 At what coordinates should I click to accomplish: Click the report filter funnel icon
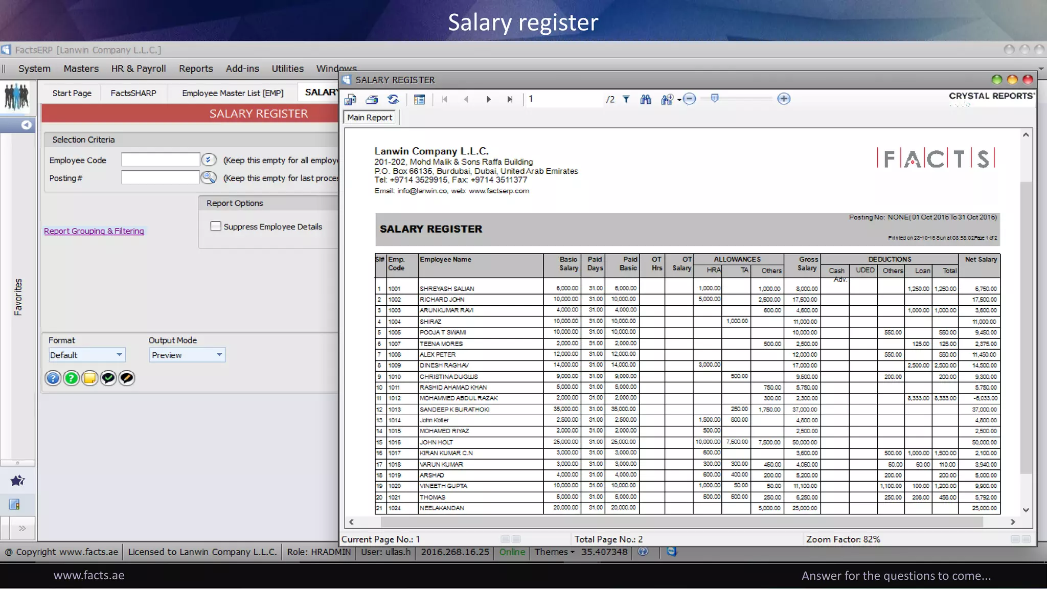pos(626,99)
